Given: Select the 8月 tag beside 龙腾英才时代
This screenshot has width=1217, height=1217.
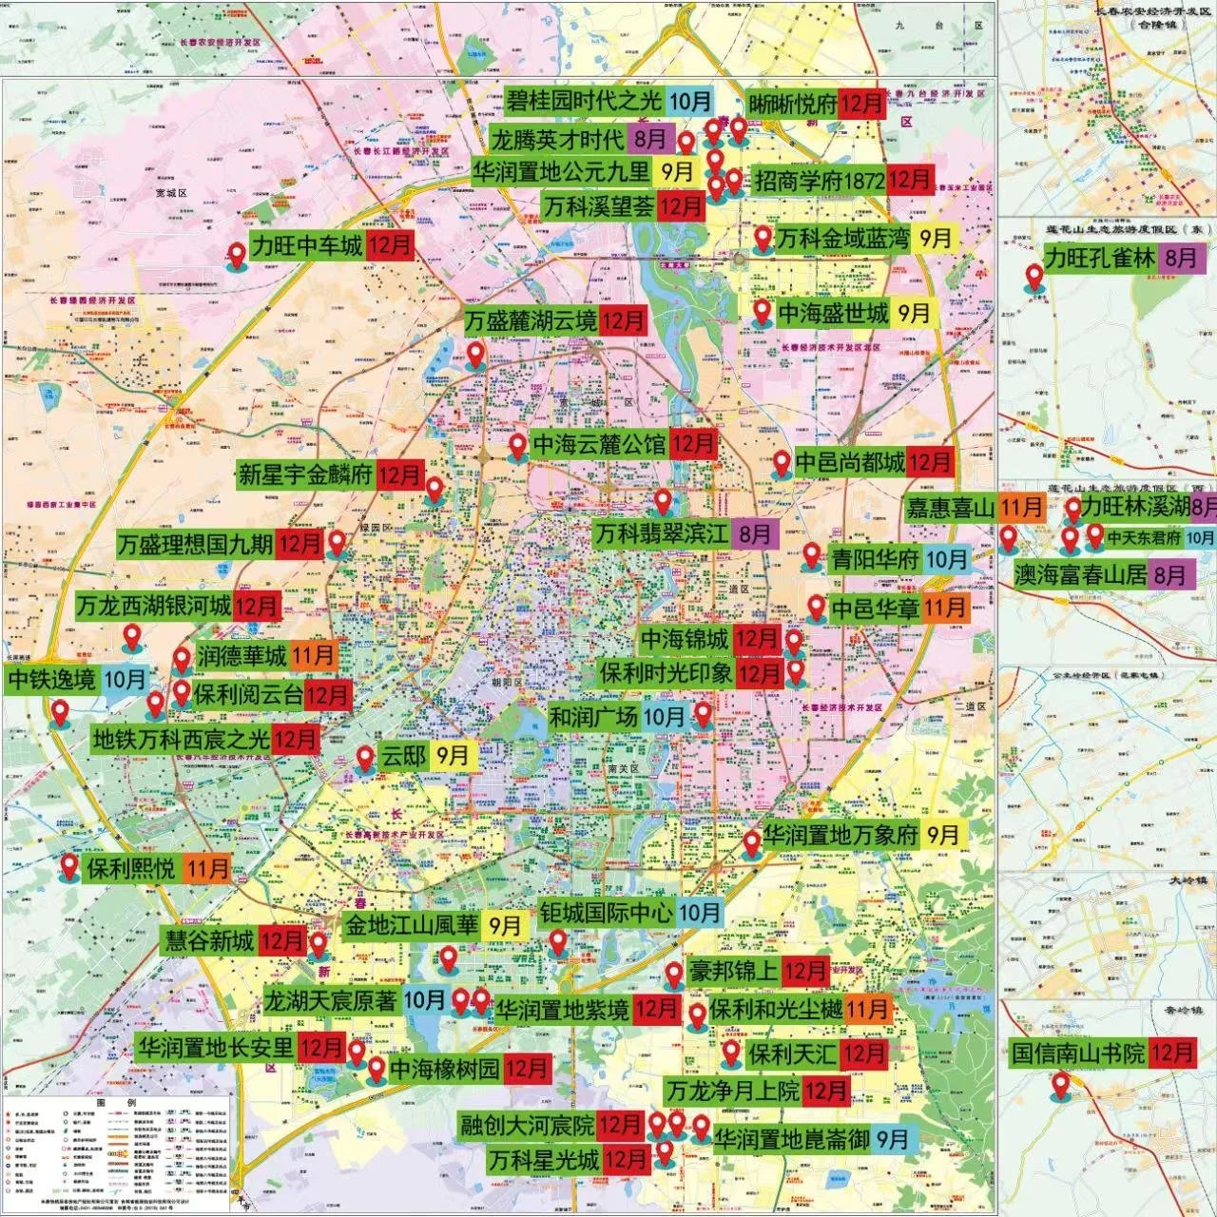Looking at the screenshot, I should (x=650, y=140).
